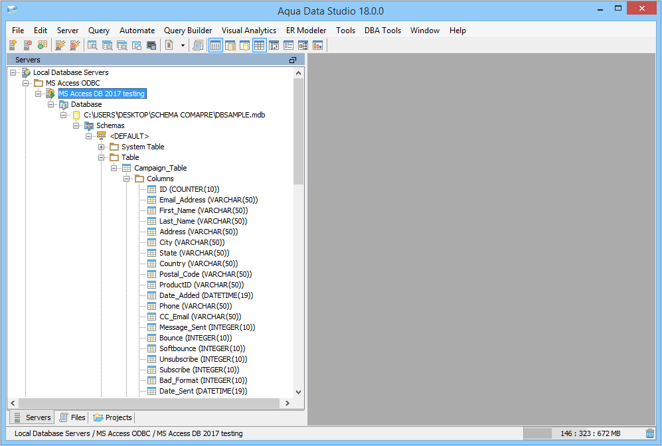Select the Servers tab at bottom
Screen dimensions: 662x446
tap(32, 417)
